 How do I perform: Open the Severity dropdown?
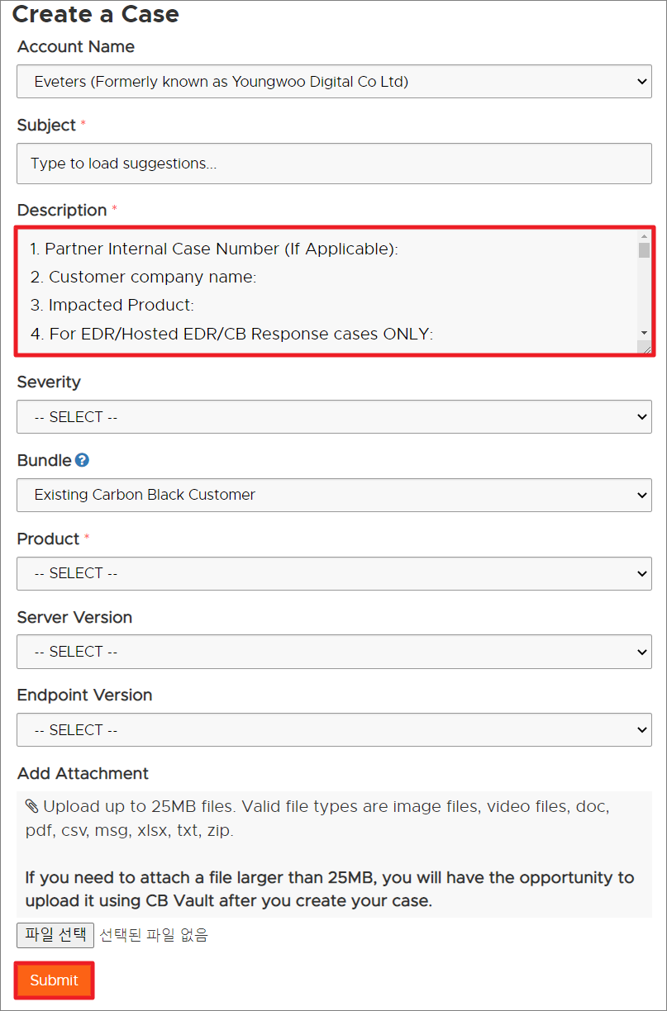point(334,417)
